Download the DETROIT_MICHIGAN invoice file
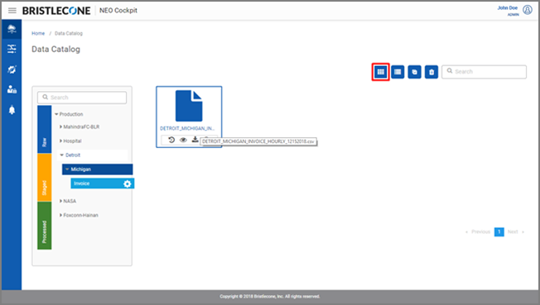Viewport: 540px width, 305px height. [x=195, y=139]
